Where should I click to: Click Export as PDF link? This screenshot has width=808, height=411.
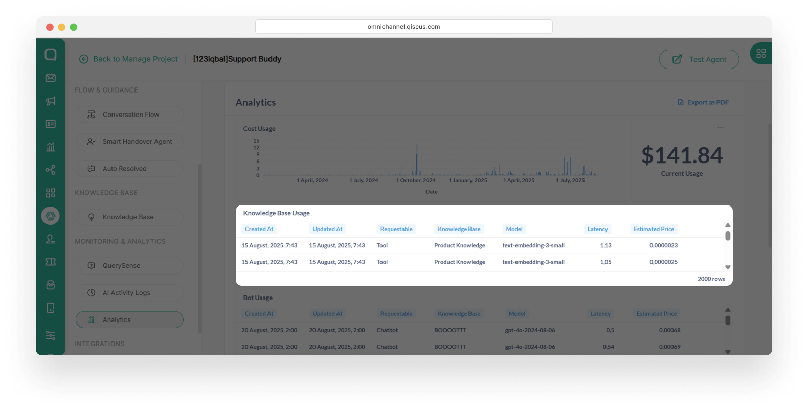point(703,102)
